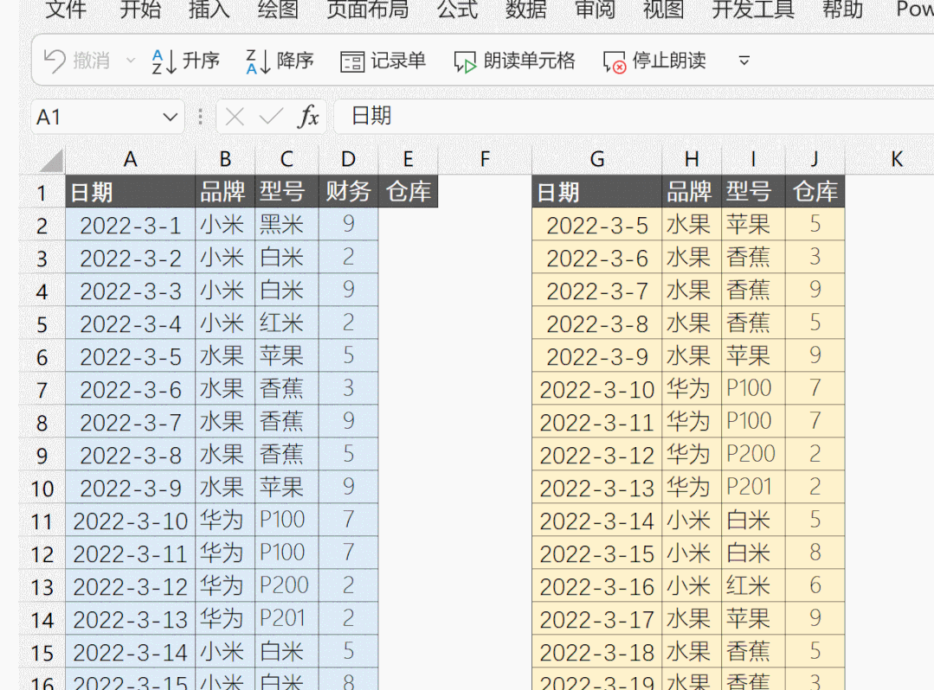The image size is (934, 690).
Task: Click cell C14 containing P201 in left table
Action: pyautogui.click(x=287, y=618)
